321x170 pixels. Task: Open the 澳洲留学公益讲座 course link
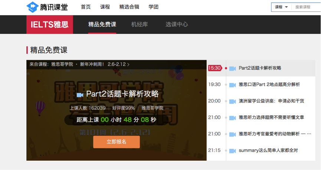[x=271, y=101]
